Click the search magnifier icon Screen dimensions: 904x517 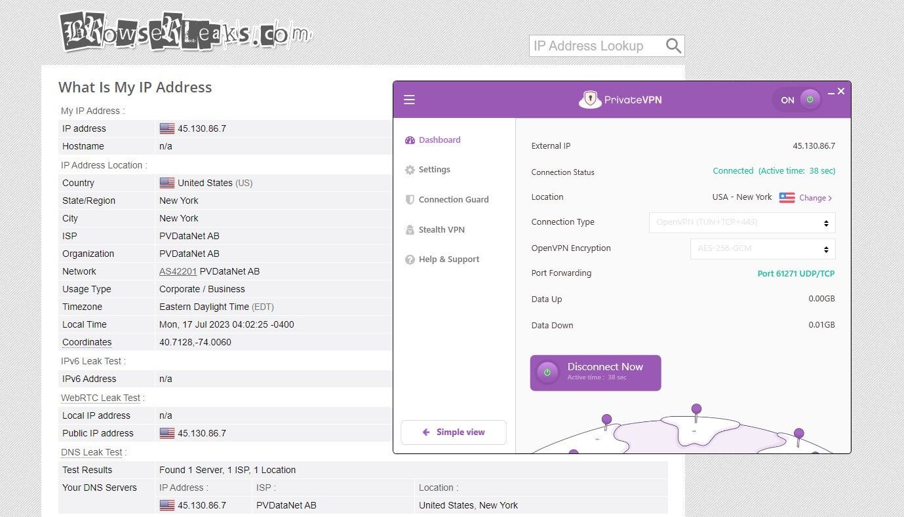[674, 46]
